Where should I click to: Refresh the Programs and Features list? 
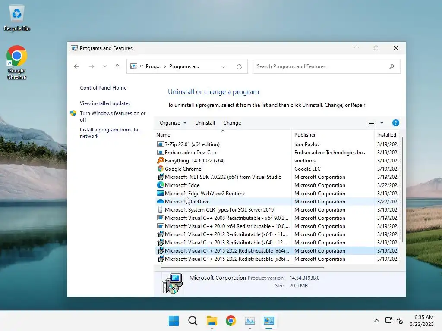tap(239, 67)
